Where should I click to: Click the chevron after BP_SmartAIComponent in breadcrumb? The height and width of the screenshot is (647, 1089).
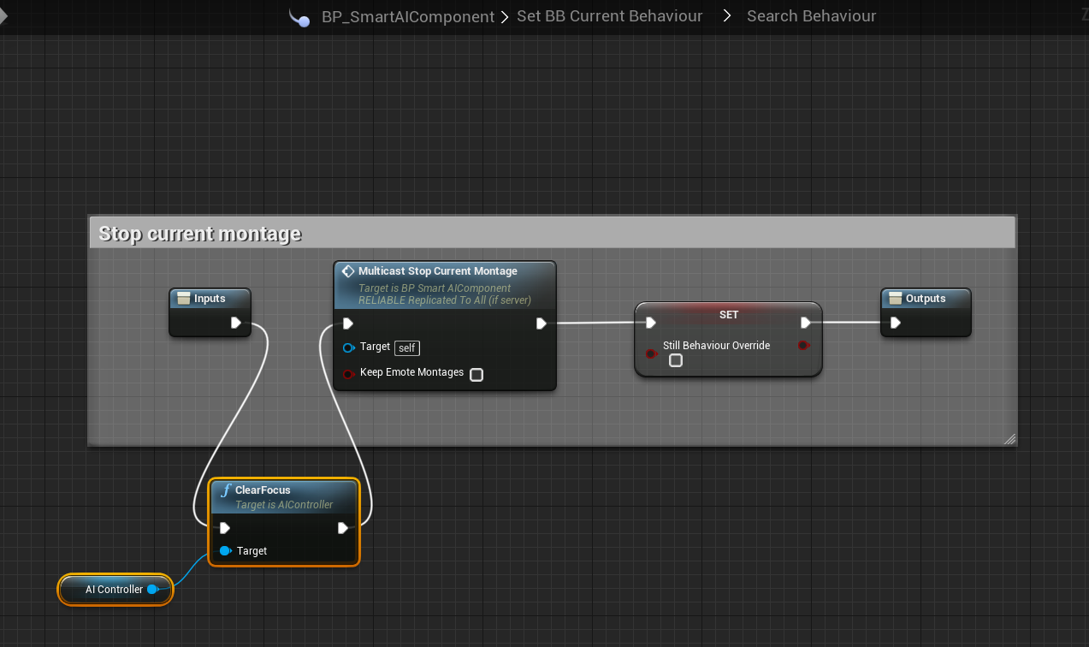point(506,17)
